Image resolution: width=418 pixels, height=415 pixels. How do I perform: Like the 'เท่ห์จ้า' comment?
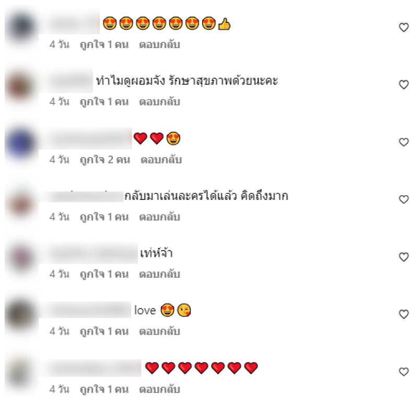[x=403, y=257]
